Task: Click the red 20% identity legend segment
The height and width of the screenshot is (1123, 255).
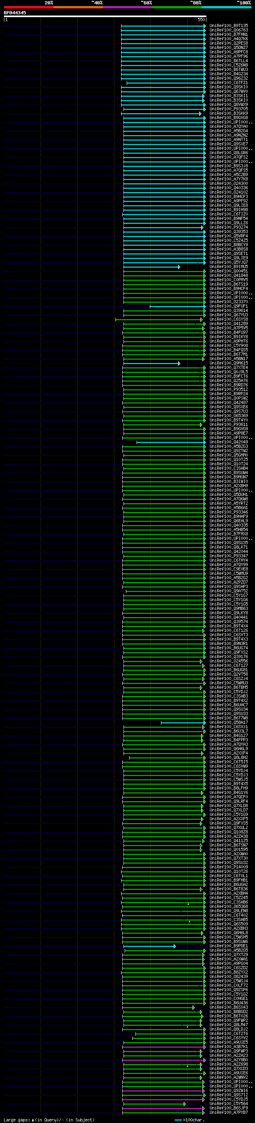Action: point(28,7)
